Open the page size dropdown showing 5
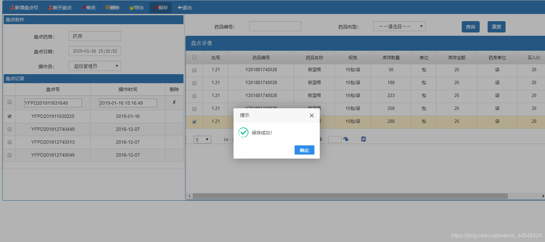The height and width of the screenshot is (242, 545). tap(202, 139)
